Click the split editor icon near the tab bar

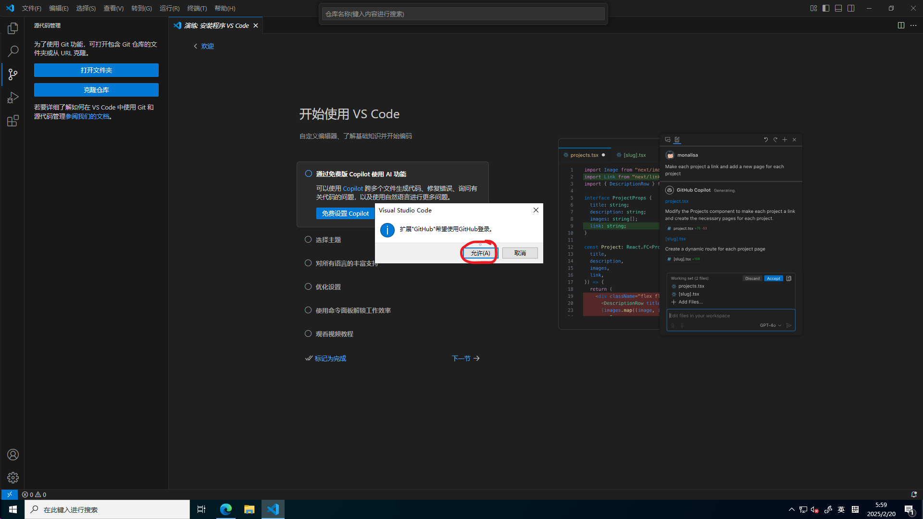900,25
